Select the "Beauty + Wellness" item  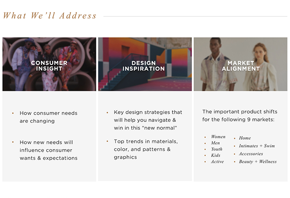point(258,162)
